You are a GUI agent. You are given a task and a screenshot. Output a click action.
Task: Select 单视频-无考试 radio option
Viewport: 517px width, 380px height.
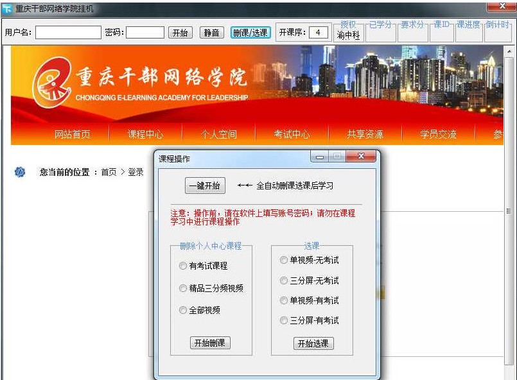[284, 260]
